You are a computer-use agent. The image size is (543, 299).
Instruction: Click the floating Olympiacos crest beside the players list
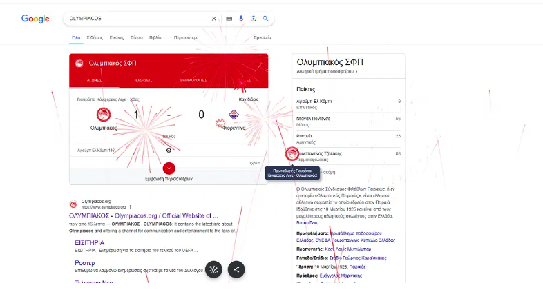pyautogui.click(x=292, y=154)
